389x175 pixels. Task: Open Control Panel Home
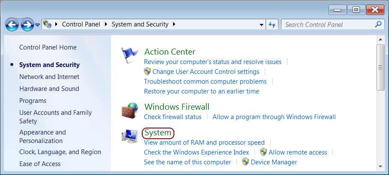48,47
